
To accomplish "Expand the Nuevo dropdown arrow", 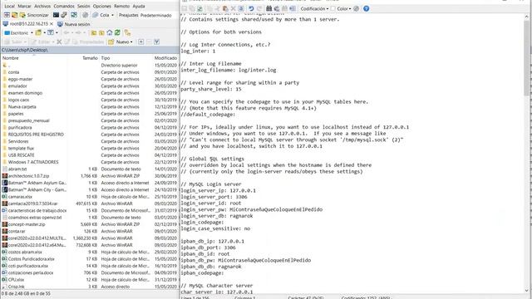I will (x=131, y=42).
